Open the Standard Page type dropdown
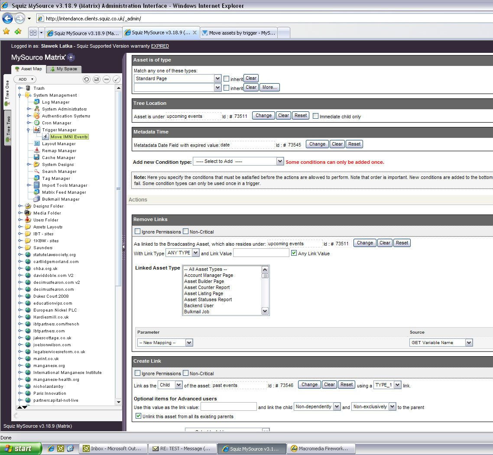This screenshot has width=493, height=455. click(x=178, y=78)
